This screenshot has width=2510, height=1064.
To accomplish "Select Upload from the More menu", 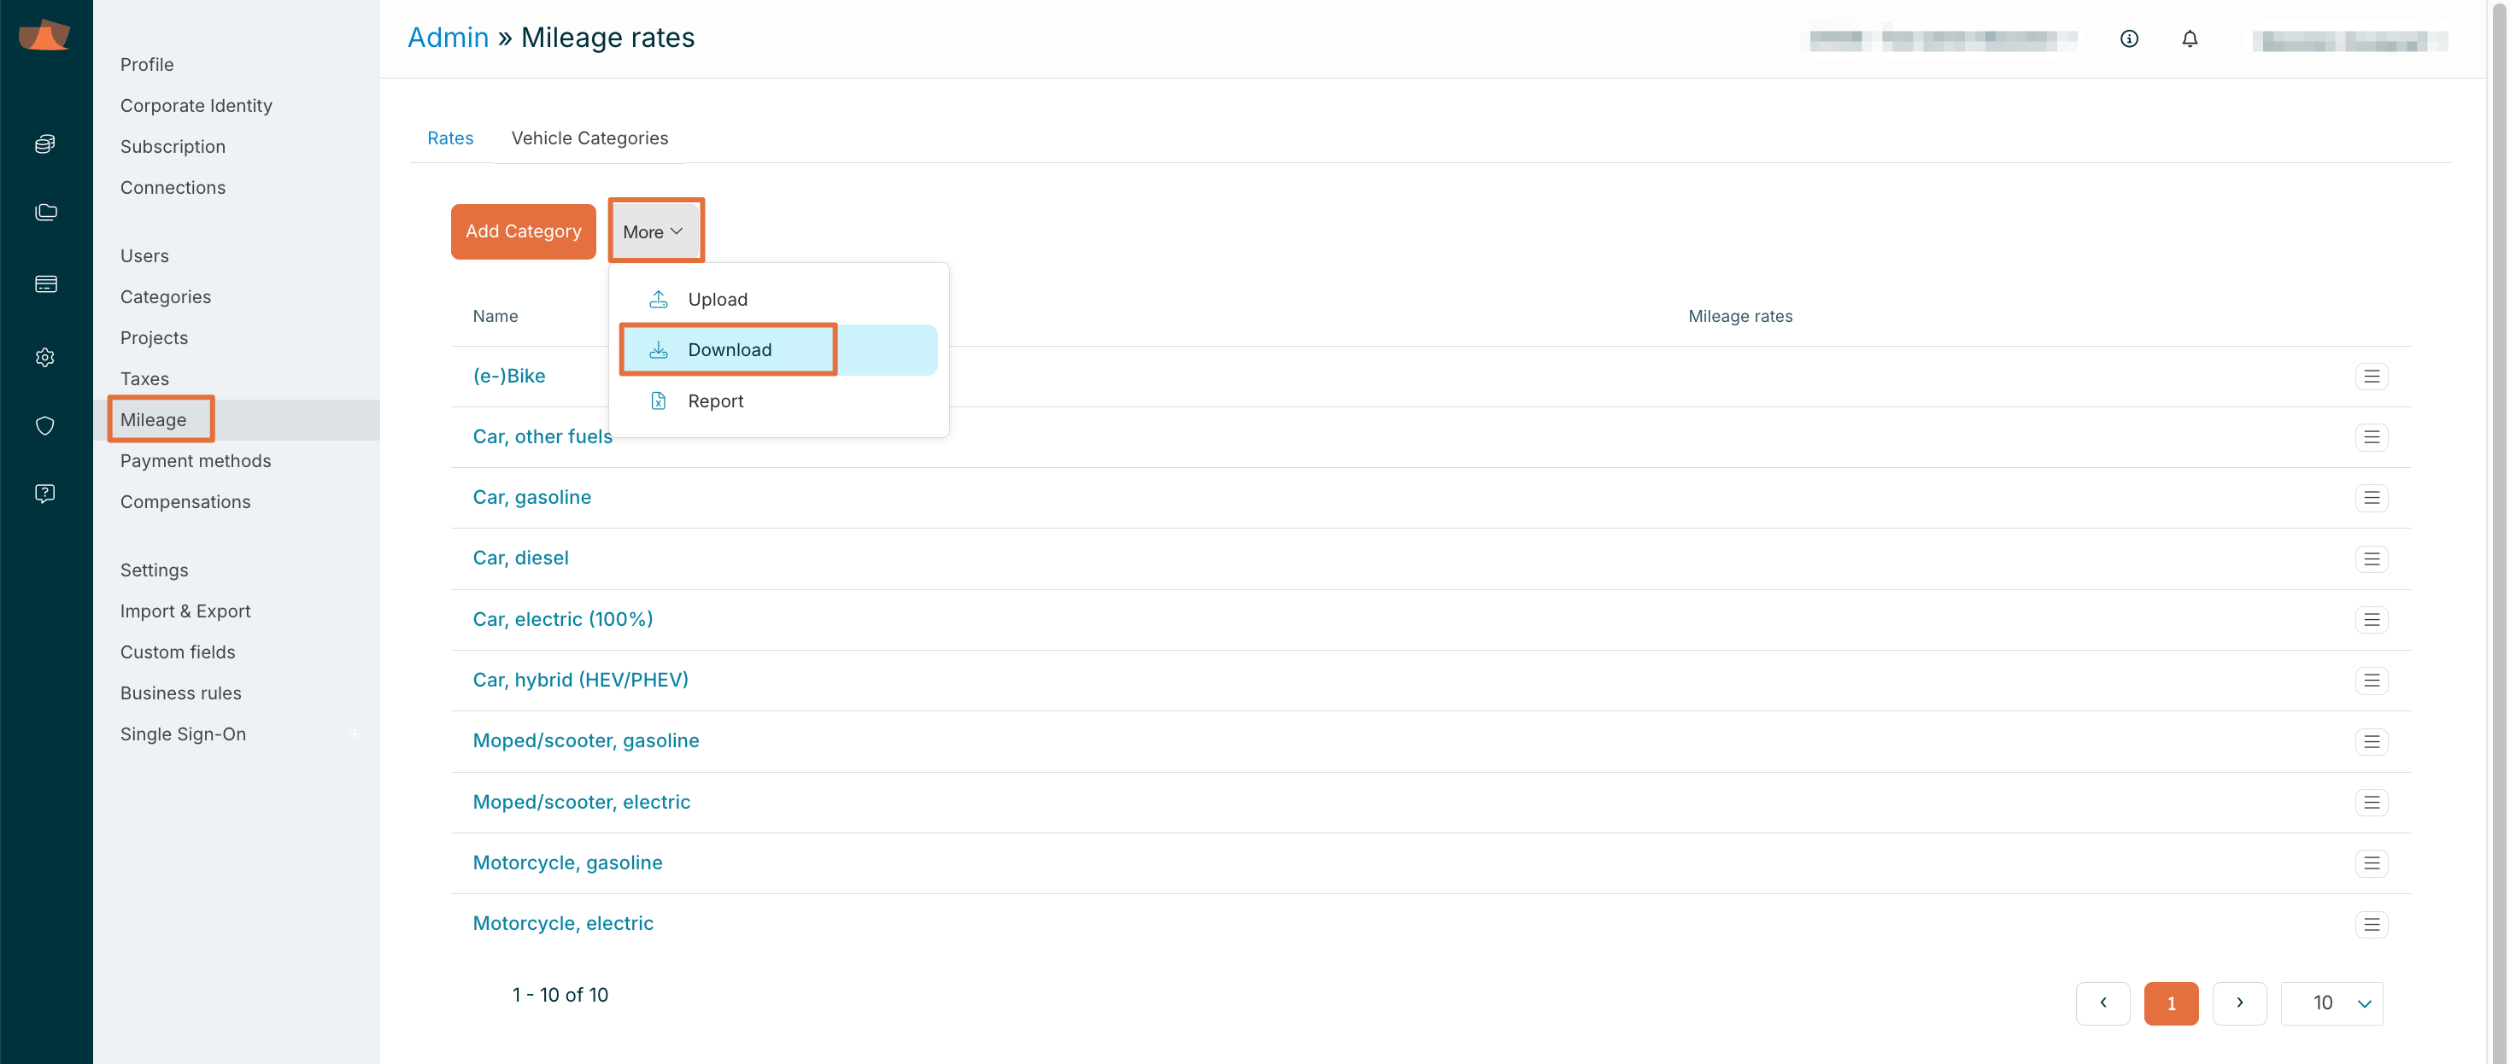I will [717, 299].
